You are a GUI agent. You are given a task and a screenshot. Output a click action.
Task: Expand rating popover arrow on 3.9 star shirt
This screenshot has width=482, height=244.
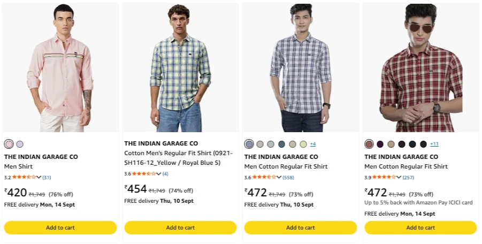click(x=399, y=177)
